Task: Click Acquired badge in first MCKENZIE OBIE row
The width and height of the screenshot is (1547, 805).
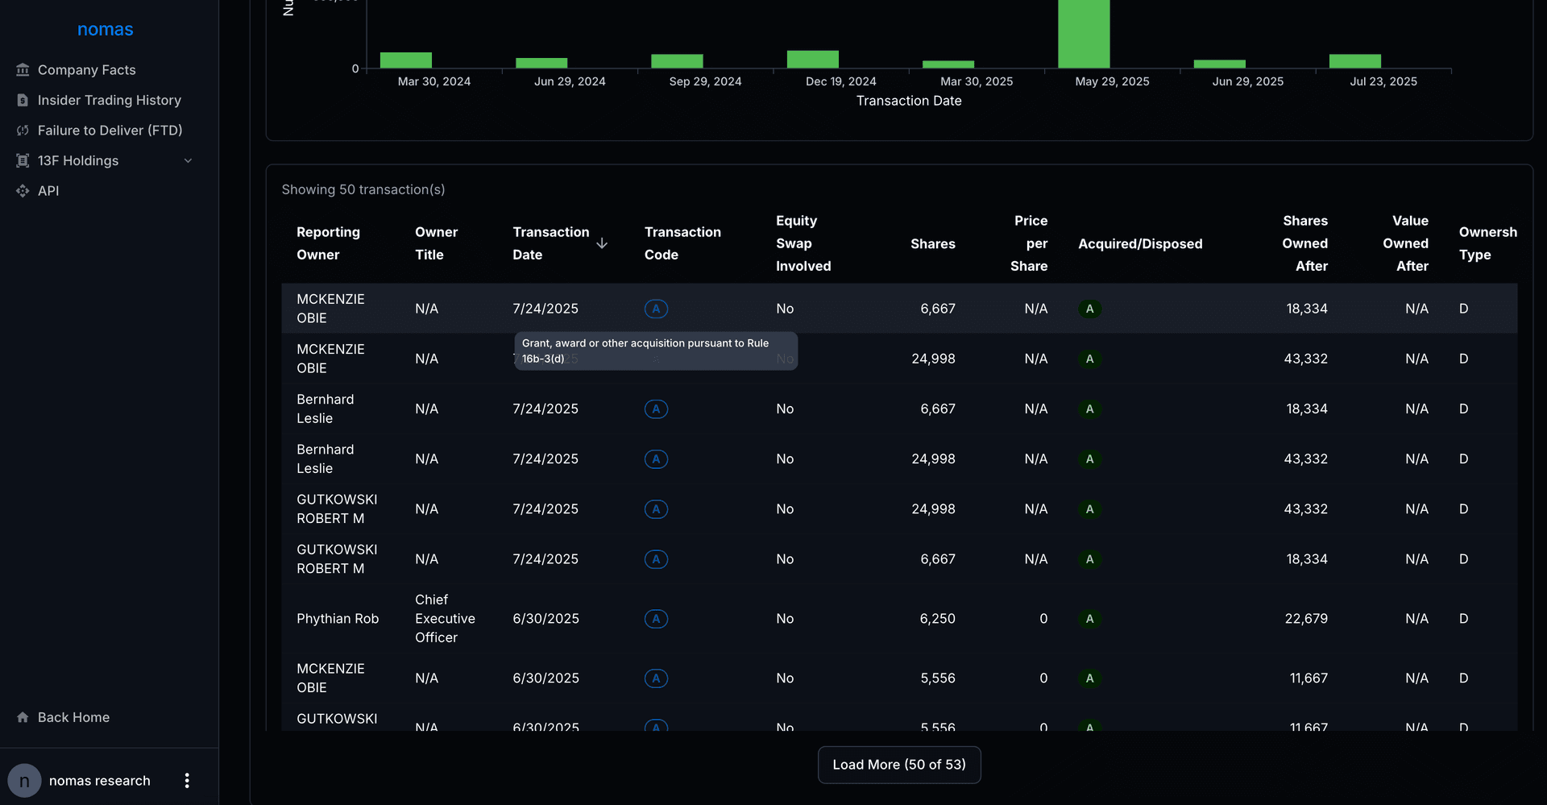Action: pos(1089,309)
